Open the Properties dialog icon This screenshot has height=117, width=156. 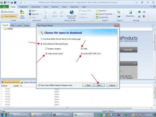[x=131, y=12]
